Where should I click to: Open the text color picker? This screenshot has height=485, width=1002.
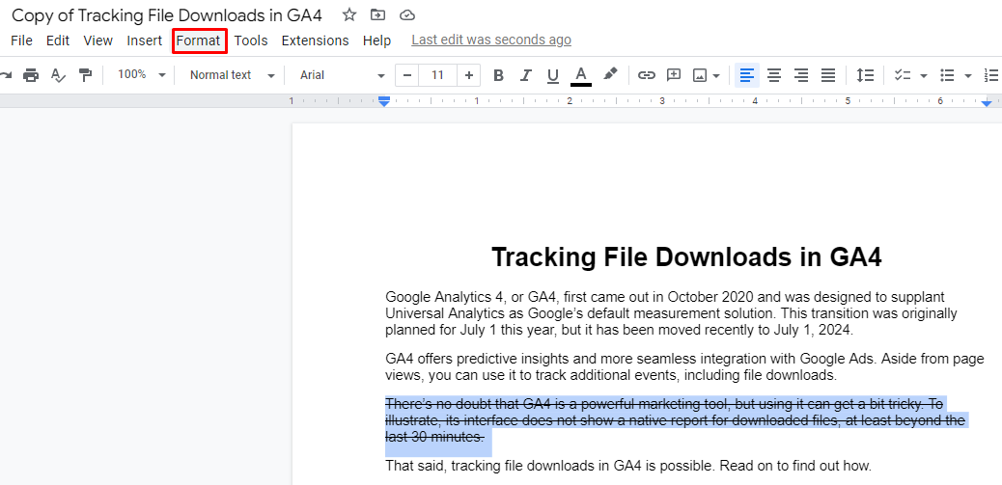tap(581, 75)
